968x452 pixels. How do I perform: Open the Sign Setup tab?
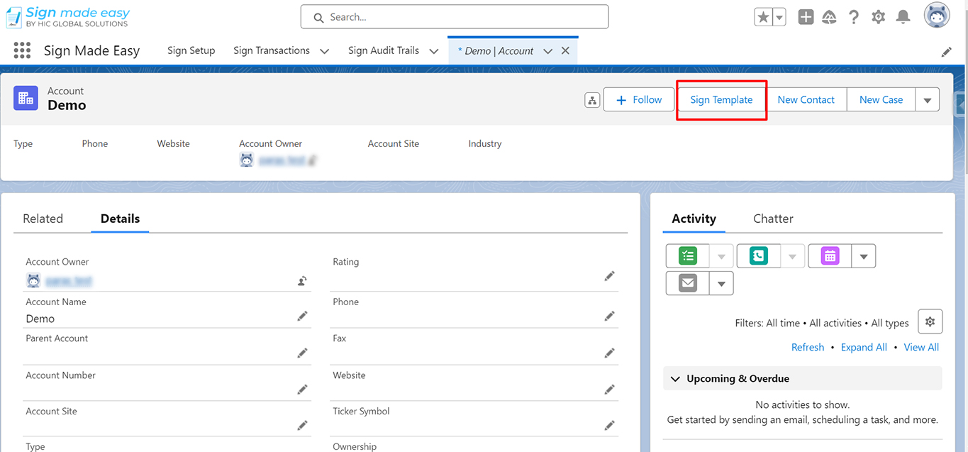[191, 50]
